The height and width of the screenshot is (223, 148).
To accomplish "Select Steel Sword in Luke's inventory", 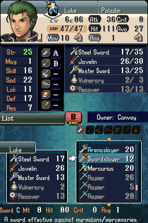I will click(37, 159).
